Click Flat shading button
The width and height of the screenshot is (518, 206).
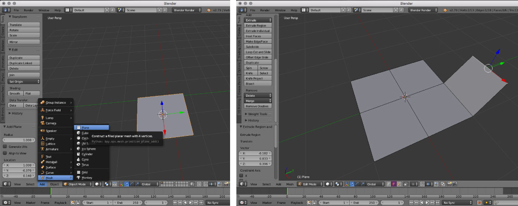32,93
